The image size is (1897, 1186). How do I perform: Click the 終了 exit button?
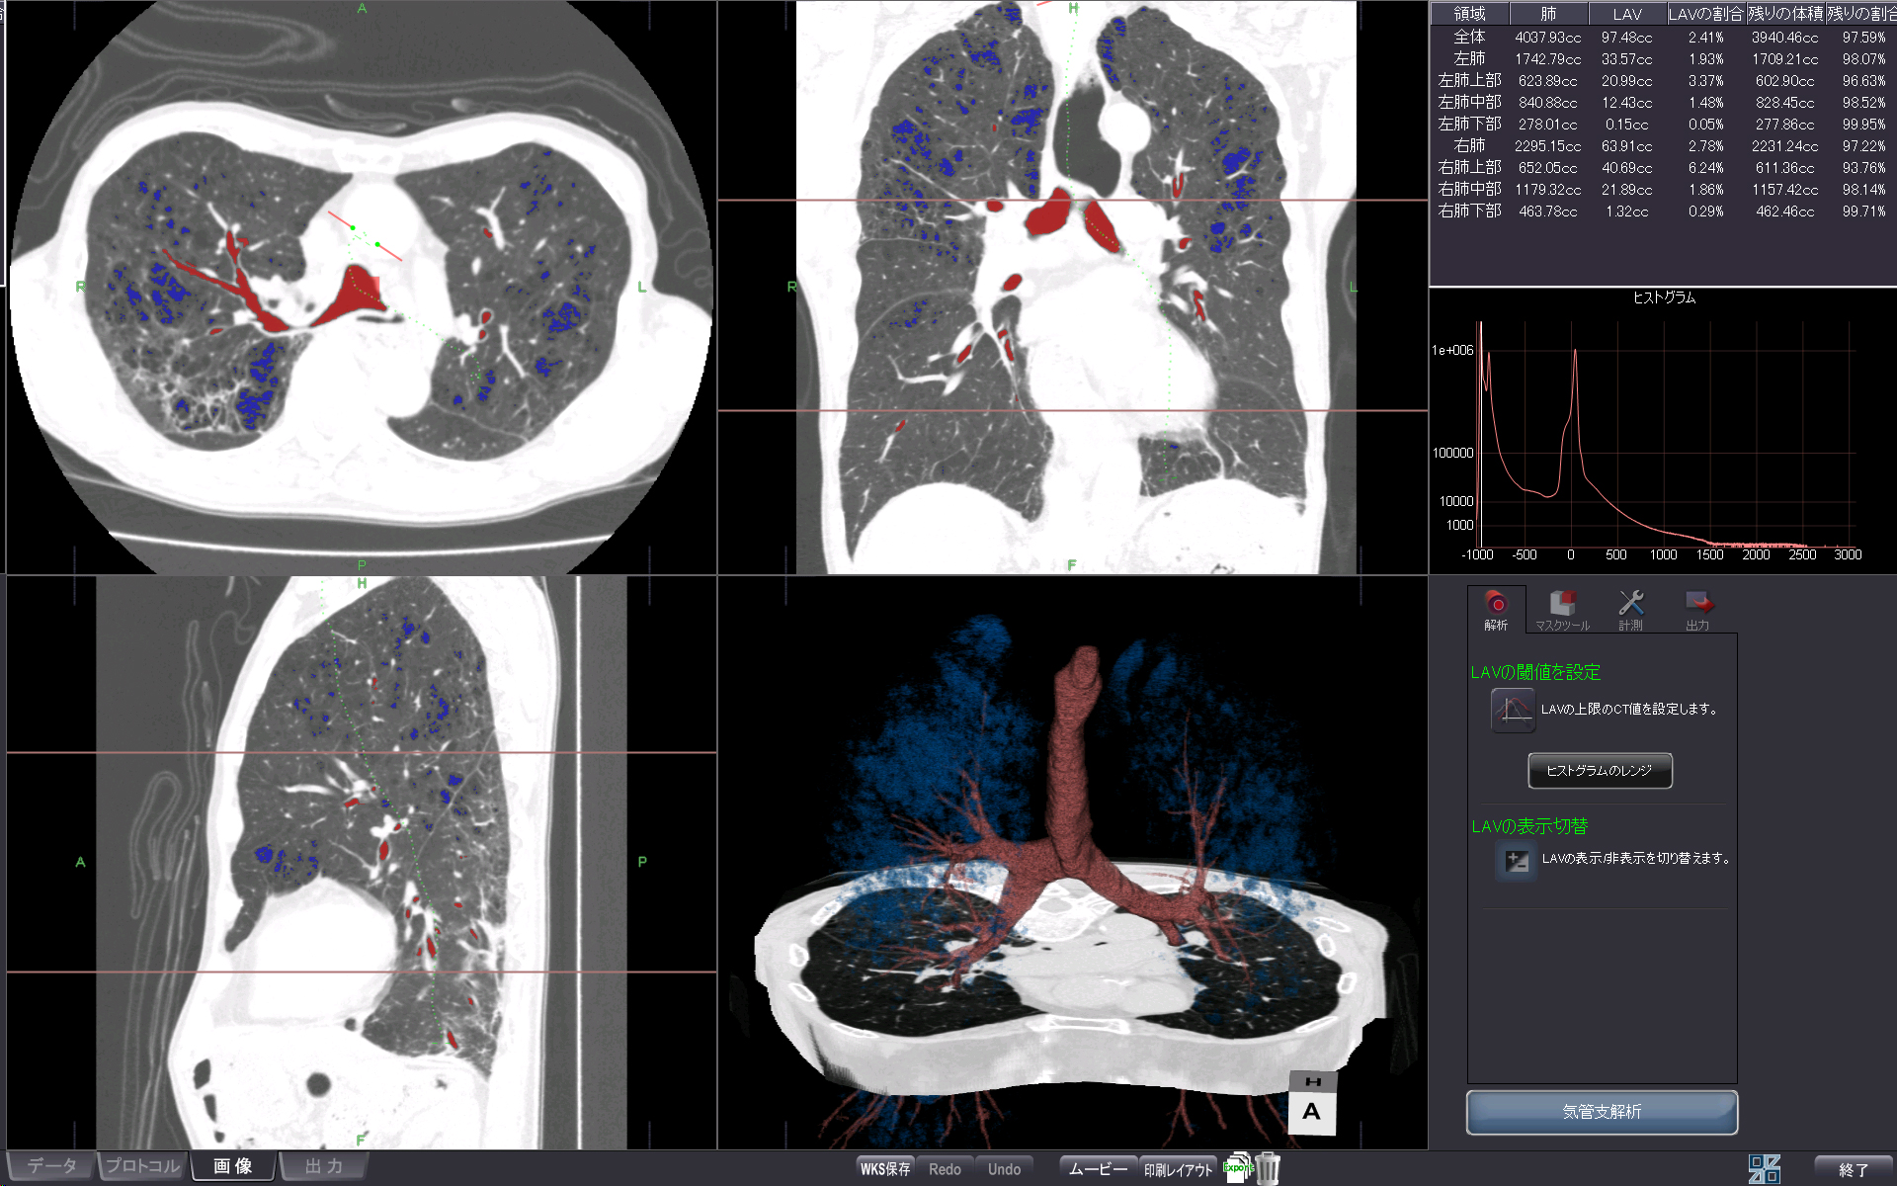[x=1854, y=1169]
